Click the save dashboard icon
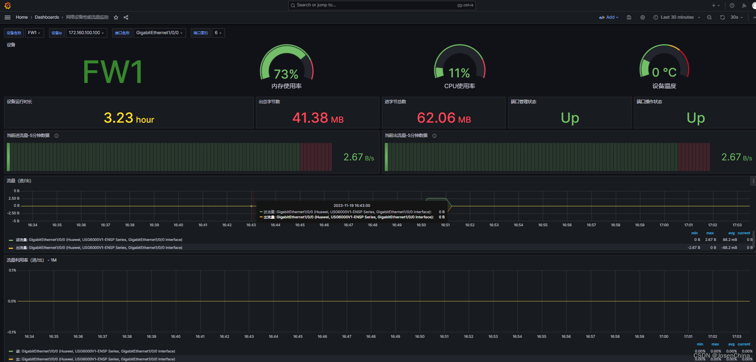The width and height of the screenshot is (756, 362). click(x=629, y=17)
